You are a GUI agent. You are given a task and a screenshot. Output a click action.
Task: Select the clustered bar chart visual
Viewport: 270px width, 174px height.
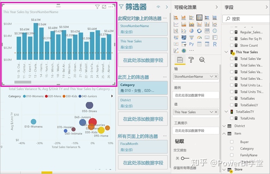point(192,18)
